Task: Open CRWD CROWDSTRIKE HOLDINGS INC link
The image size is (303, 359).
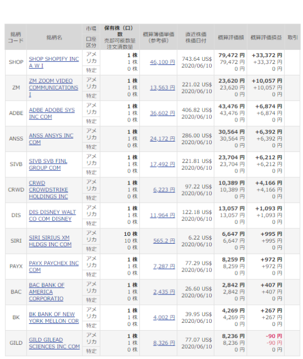Action: (x=48, y=190)
